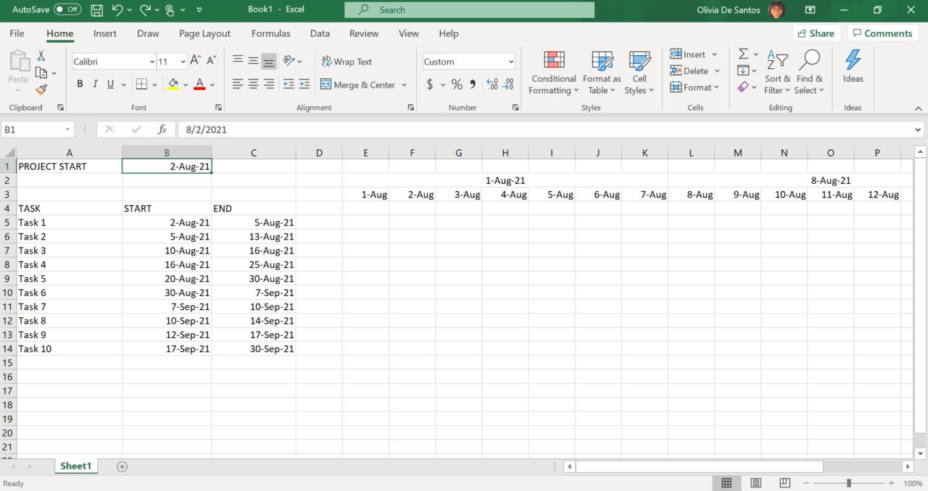Viewport: 928px width, 491px height.
Task: Switch to the Review tab
Action: pos(364,33)
